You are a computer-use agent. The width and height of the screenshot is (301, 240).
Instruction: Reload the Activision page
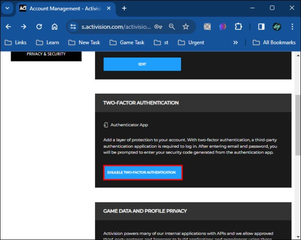click(39, 27)
